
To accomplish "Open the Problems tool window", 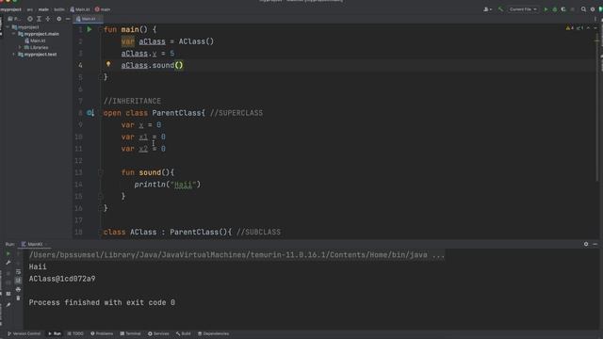I will (x=102, y=333).
